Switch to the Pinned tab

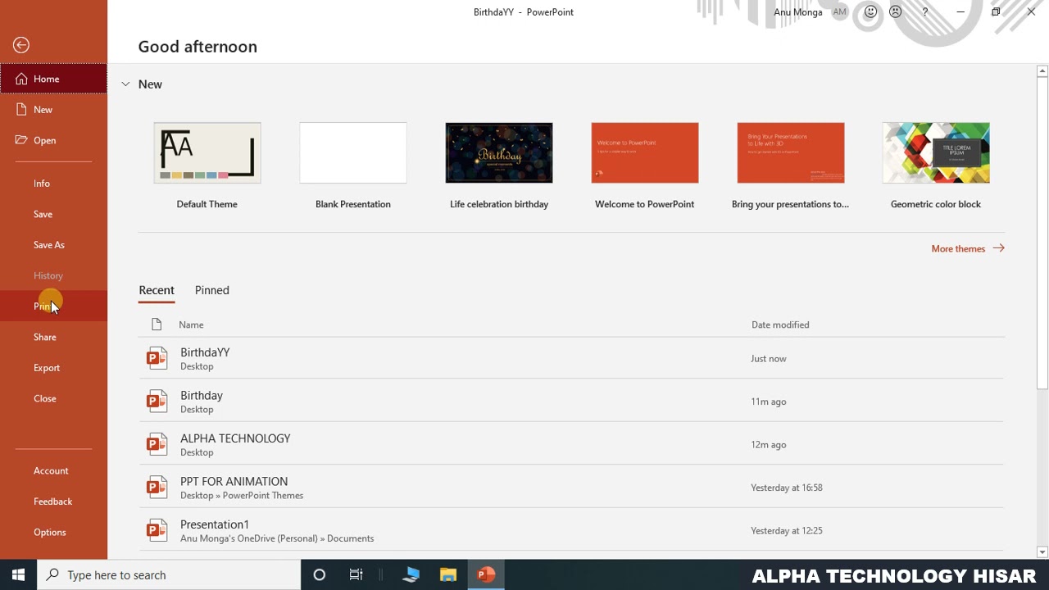click(212, 290)
